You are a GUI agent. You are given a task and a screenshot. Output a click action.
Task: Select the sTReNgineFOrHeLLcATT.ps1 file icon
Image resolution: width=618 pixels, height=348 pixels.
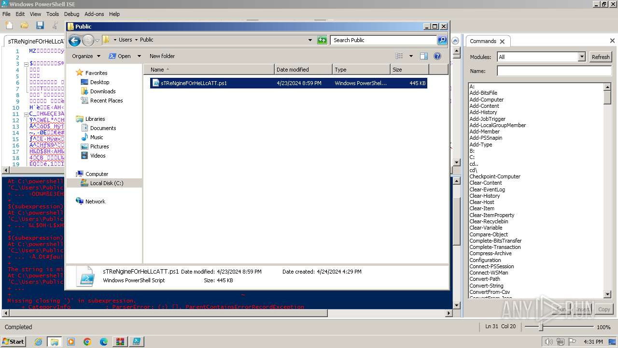[156, 83]
